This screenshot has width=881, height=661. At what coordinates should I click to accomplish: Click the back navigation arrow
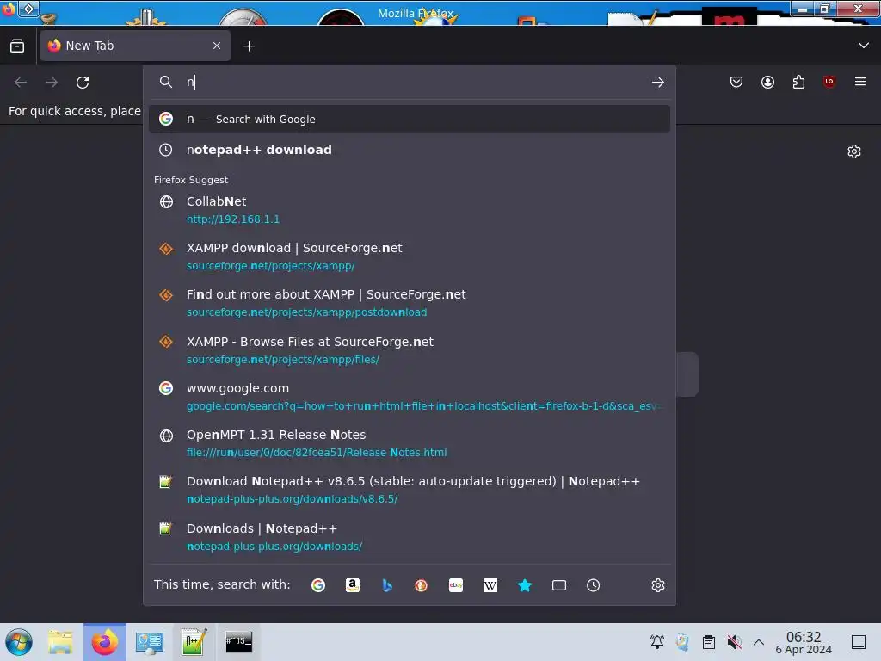point(21,83)
